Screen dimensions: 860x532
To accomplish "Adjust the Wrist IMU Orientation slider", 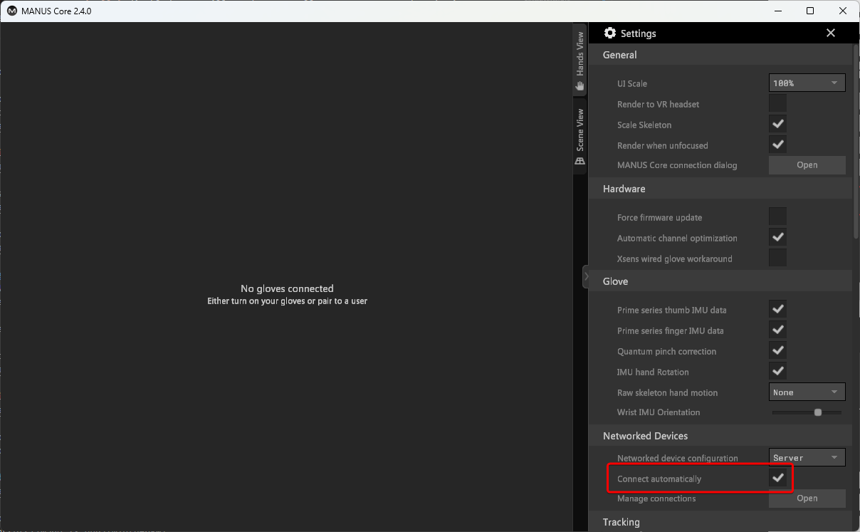I will (x=818, y=412).
